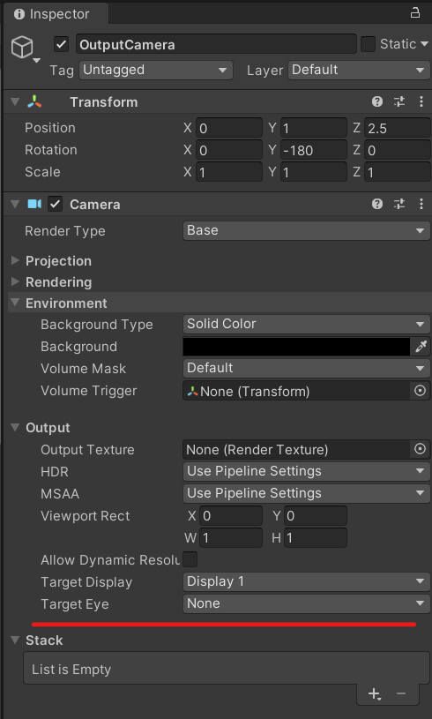Open Volume Trigger object picker
This screenshot has height=719, width=432.
click(x=420, y=391)
